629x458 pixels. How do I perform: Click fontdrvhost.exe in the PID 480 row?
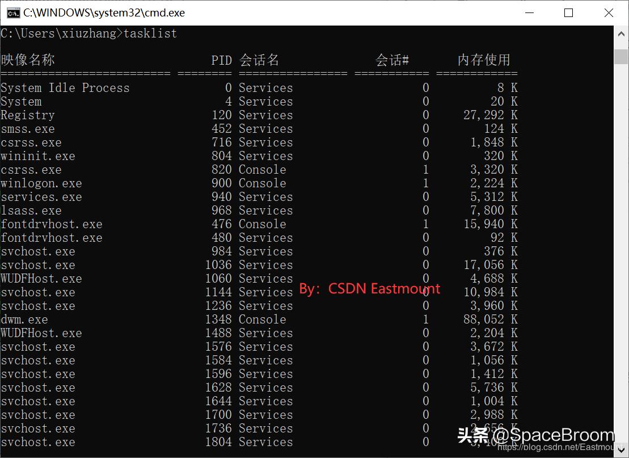[52, 238]
